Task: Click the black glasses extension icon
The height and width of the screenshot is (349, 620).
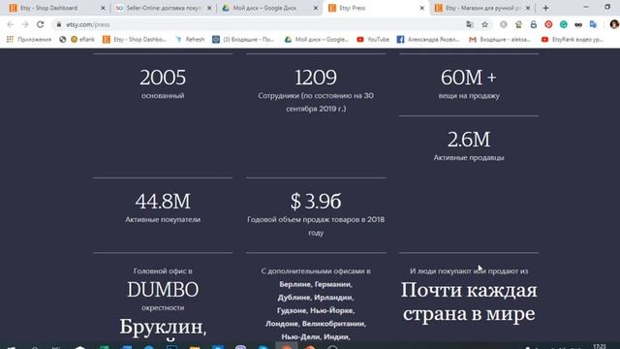Action: tap(578, 24)
